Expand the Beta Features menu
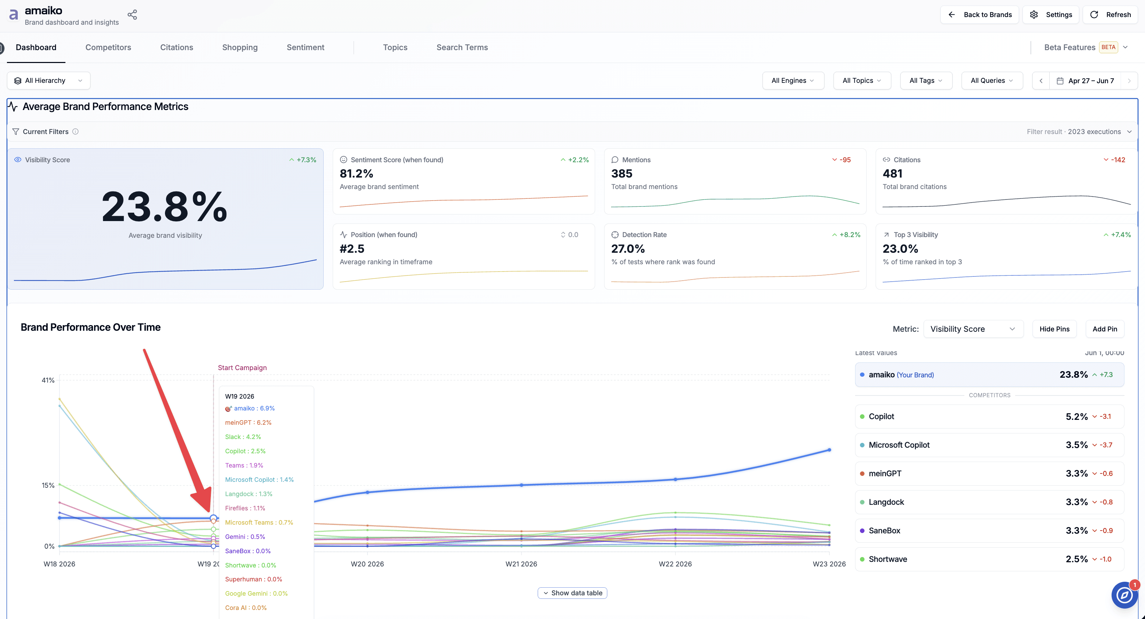The image size is (1145, 619). click(x=1086, y=47)
